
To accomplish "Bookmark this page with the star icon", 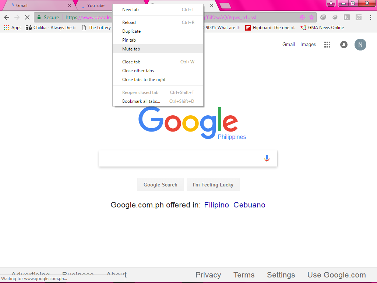I will (x=311, y=17).
